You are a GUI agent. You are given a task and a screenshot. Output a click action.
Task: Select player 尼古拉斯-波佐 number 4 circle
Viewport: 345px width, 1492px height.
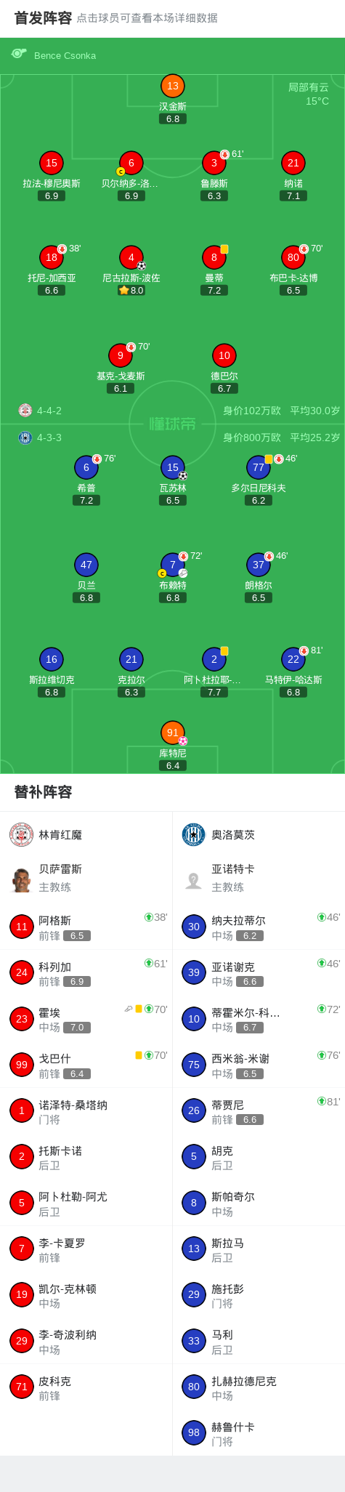[131, 257]
